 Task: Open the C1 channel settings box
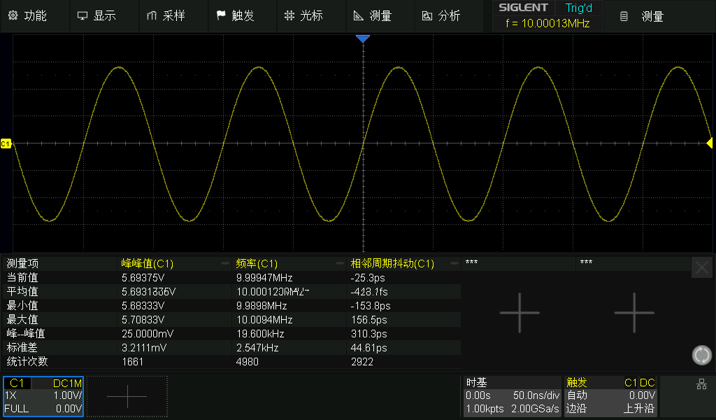pyautogui.click(x=43, y=396)
